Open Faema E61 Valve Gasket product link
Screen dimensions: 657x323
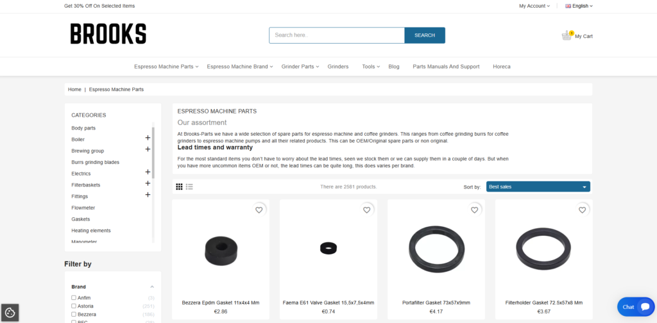328,302
